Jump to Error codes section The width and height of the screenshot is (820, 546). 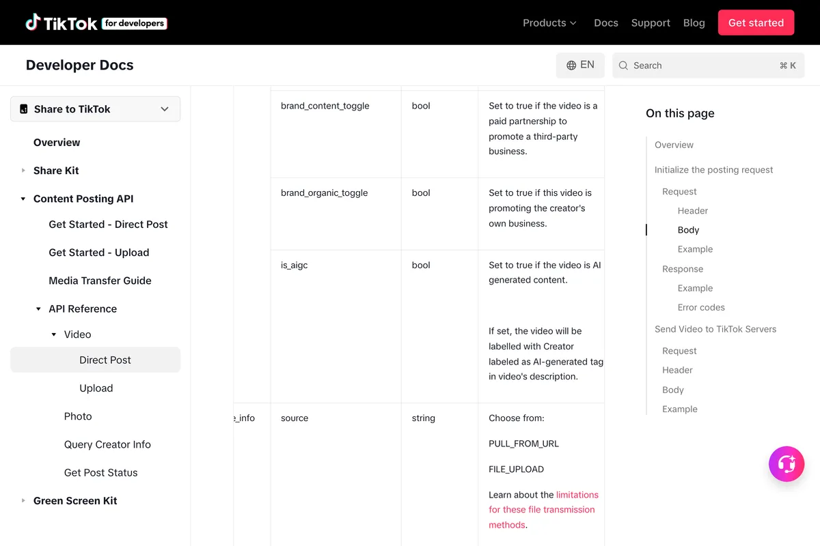701,307
